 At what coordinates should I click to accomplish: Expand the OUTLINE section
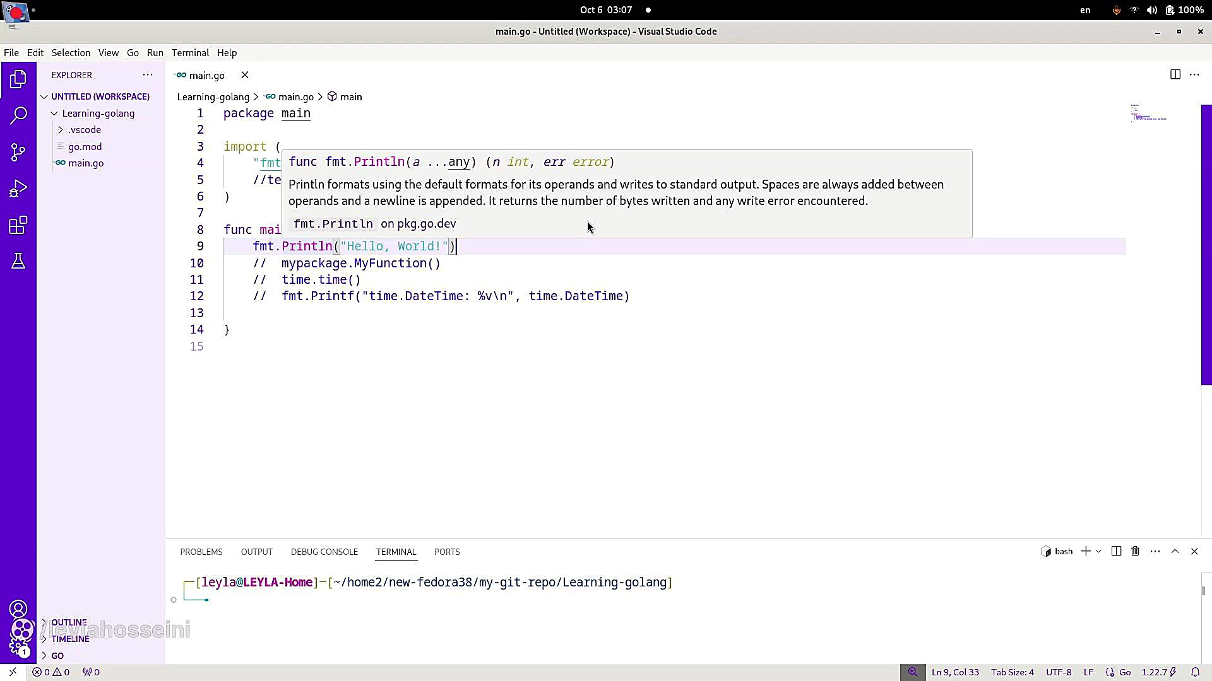click(69, 622)
